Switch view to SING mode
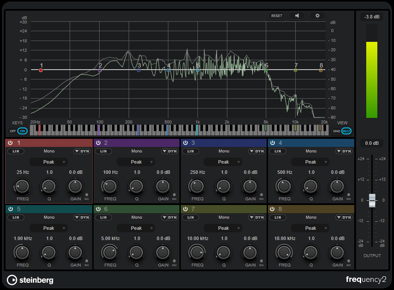Screen dimensions: 394x290 click(x=336, y=131)
